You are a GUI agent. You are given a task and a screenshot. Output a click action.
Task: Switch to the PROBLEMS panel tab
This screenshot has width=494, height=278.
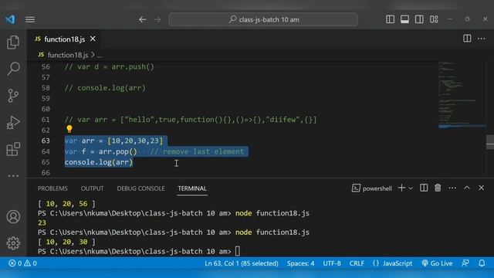[52, 188]
